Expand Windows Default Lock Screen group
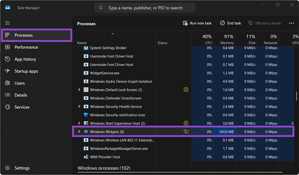 tap(79, 89)
